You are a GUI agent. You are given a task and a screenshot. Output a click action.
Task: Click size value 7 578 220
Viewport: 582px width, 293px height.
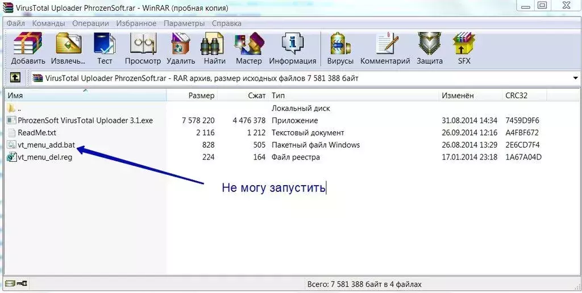coord(198,120)
